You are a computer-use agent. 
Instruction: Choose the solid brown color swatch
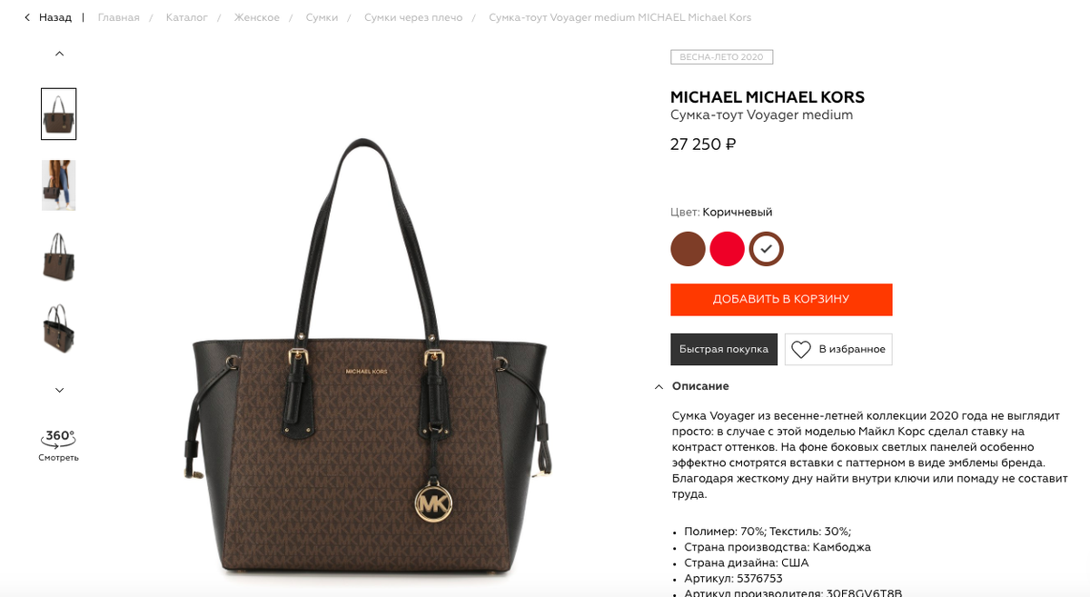tap(689, 249)
